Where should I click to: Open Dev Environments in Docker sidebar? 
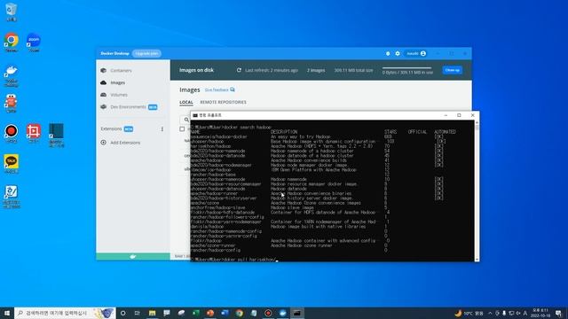(x=128, y=107)
